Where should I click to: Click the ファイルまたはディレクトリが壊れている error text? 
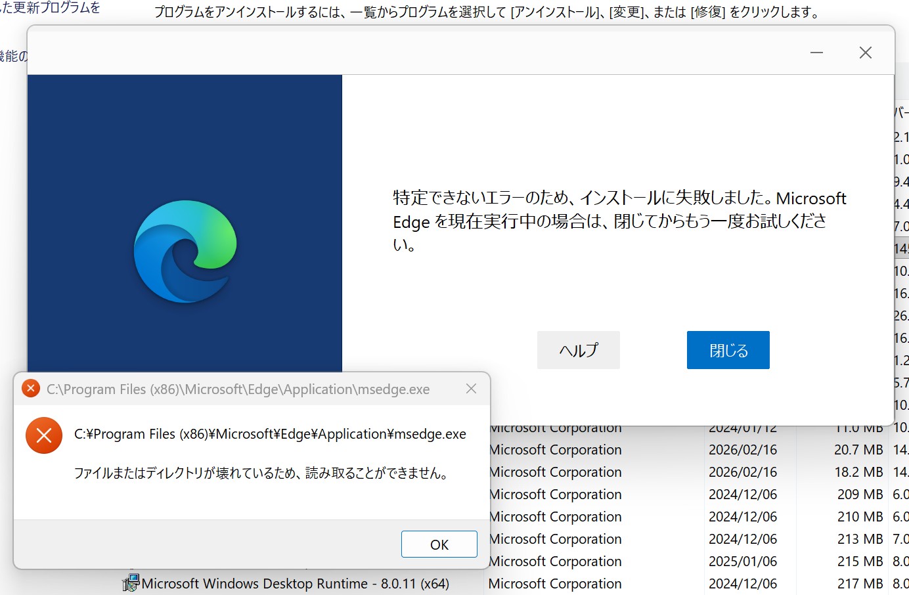coord(261,473)
